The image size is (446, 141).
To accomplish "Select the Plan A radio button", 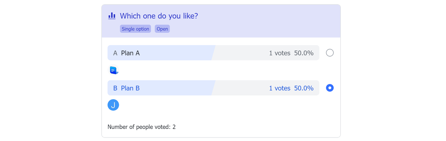I will pos(330,53).
